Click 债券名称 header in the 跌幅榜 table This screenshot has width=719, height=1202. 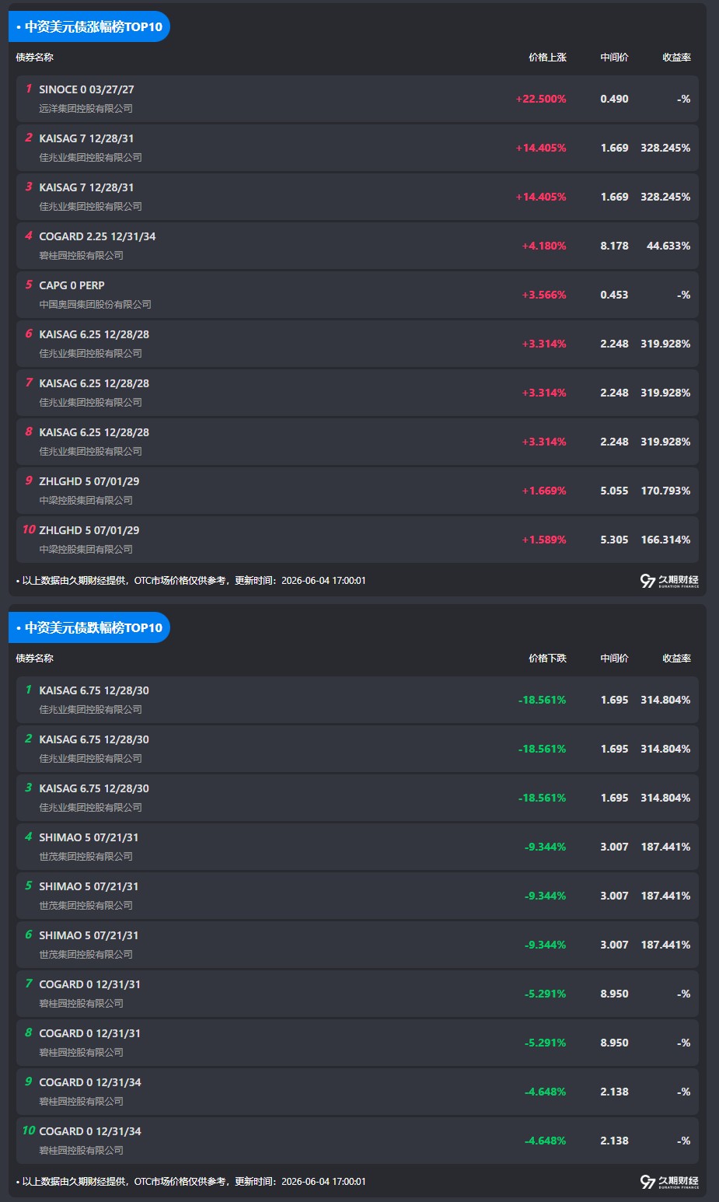pyautogui.click(x=35, y=659)
